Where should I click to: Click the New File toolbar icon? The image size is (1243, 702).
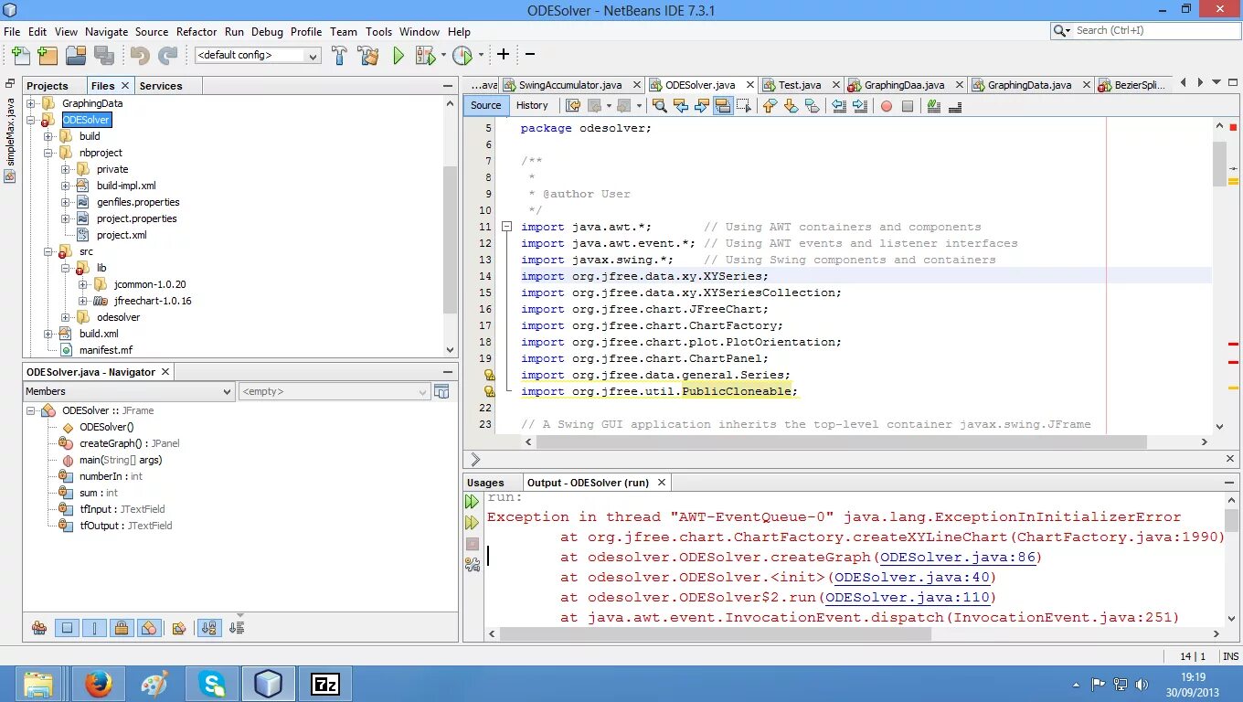(x=20, y=56)
